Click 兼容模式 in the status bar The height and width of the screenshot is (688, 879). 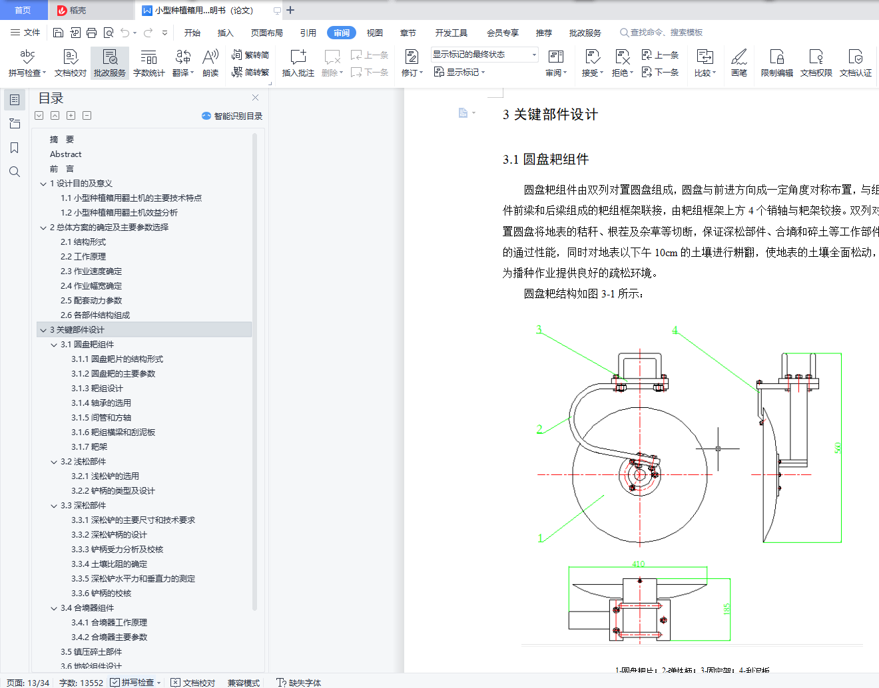click(x=244, y=683)
